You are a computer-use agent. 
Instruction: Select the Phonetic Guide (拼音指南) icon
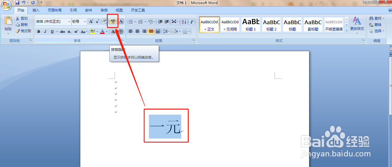tap(113, 21)
